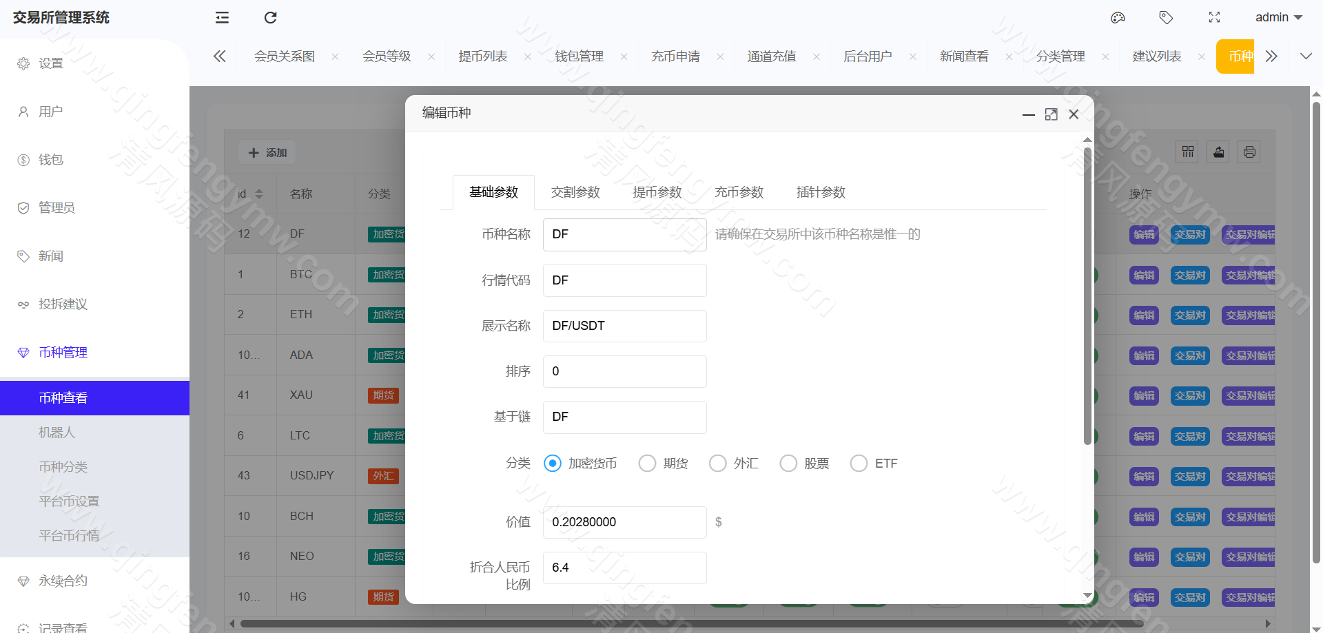Open the tab overview chevron at top right

click(x=1306, y=56)
